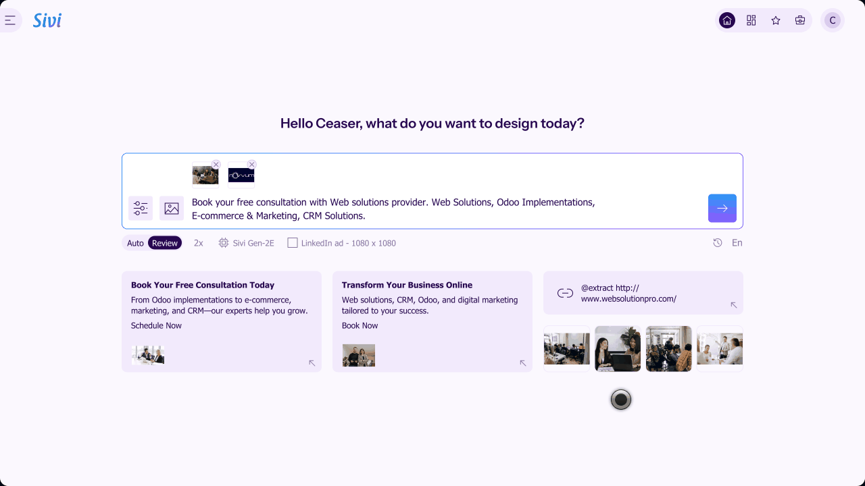The width and height of the screenshot is (865, 486).
Task: Open the star favorites icon
Action: pos(776,20)
